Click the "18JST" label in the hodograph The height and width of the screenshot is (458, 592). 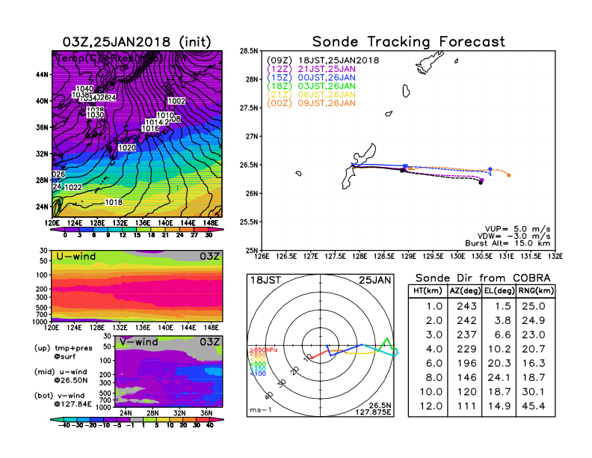click(266, 280)
